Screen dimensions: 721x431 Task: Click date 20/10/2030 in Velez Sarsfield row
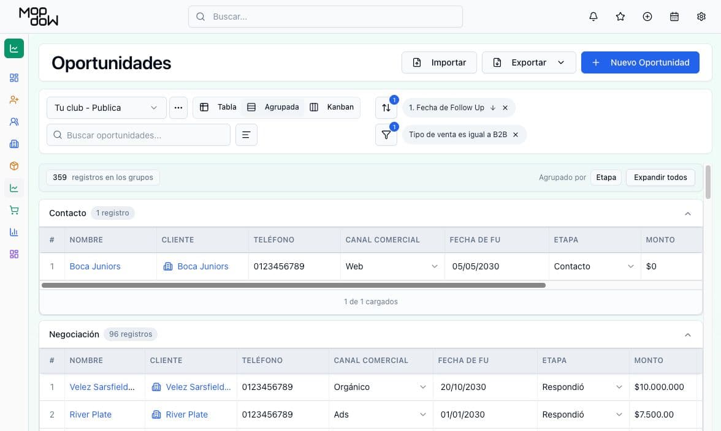click(x=463, y=387)
